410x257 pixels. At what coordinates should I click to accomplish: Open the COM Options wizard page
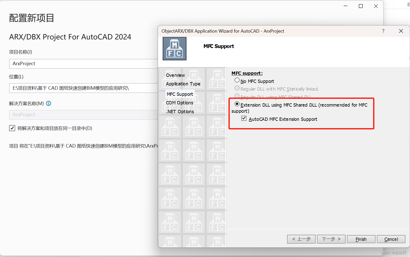click(x=180, y=103)
